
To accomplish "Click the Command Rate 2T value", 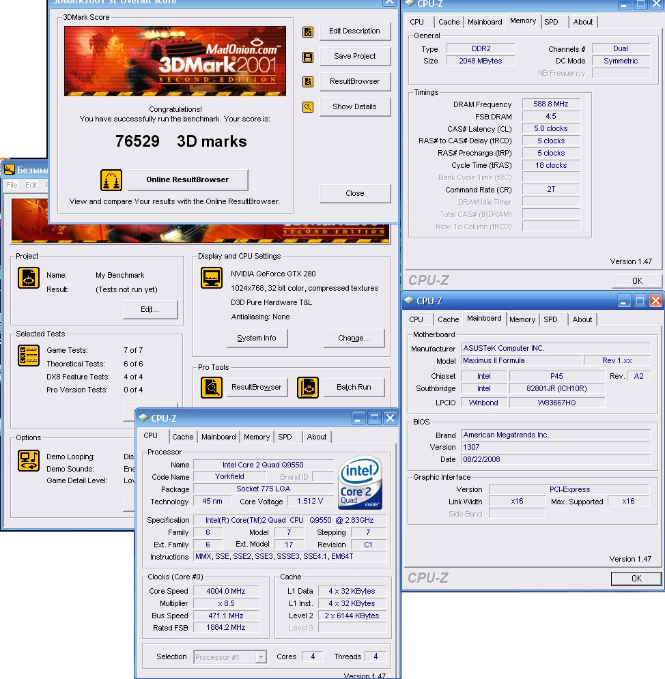I will pyautogui.click(x=550, y=189).
